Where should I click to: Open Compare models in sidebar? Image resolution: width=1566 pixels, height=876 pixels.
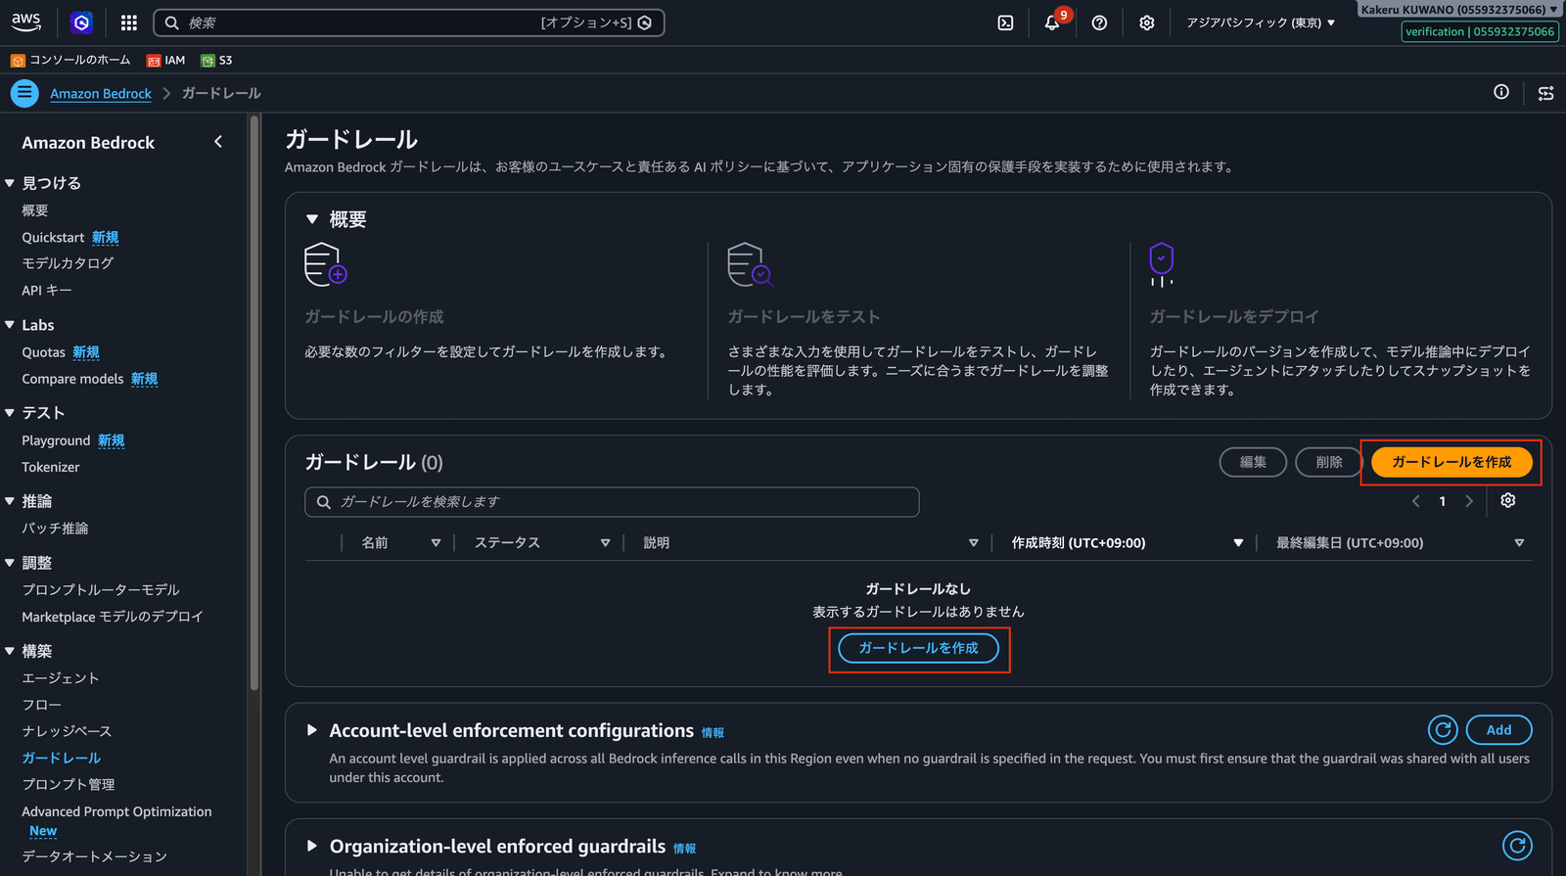[72, 379]
